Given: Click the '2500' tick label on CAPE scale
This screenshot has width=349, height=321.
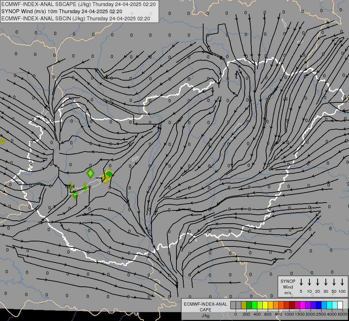Looking at the screenshot, I should pyautogui.click(x=321, y=314).
